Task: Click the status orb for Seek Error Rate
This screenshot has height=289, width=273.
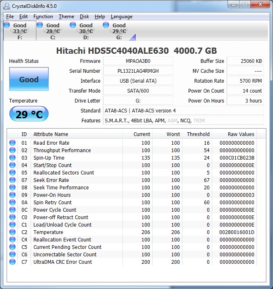Action: 12,180
